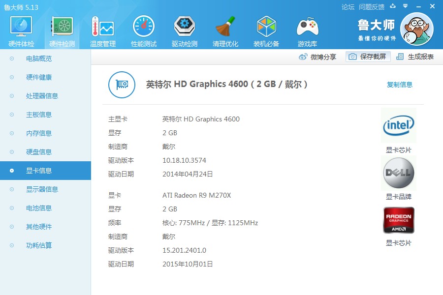The image size is (443, 295).
Task: Open the 论坛 forum link
Action: [348, 7]
